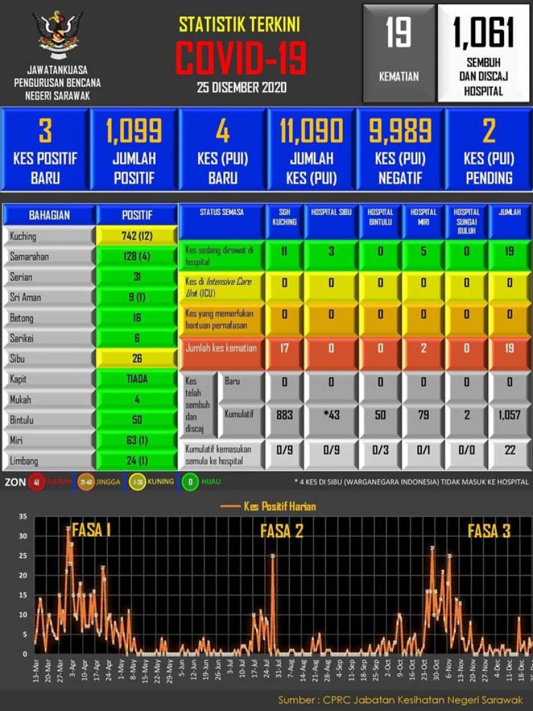
Task: Select the red zone circle marked 41
Action: (x=37, y=482)
